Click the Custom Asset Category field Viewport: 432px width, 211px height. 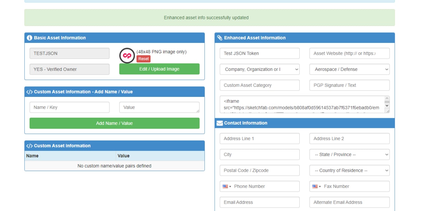(x=260, y=85)
